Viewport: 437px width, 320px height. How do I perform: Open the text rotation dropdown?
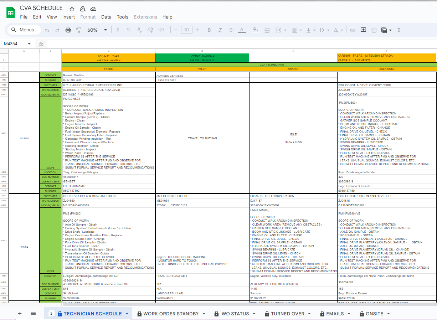coord(338,30)
